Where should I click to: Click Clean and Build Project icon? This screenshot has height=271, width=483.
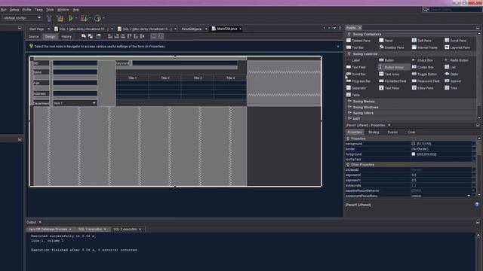pos(60,18)
